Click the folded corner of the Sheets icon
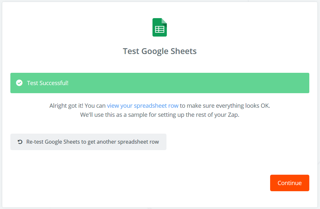Image resolution: width=320 pixels, height=209 pixels. [x=164, y=21]
